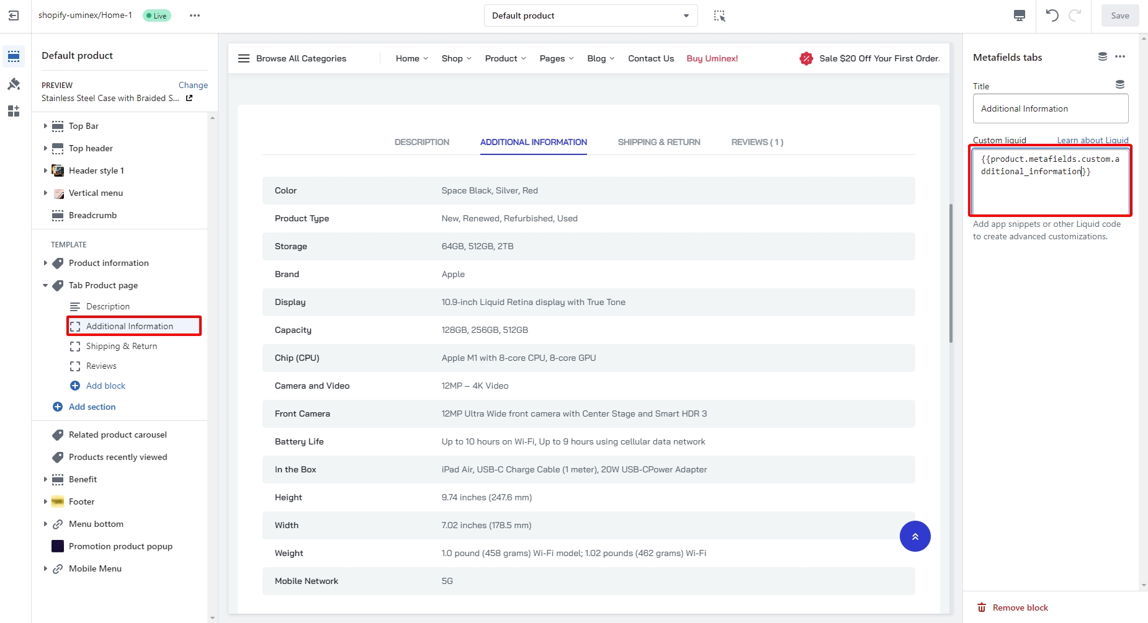Viewport: 1148px width, 623px height.
Task: Open the preview product external link icon
Action: pos(189,98)
